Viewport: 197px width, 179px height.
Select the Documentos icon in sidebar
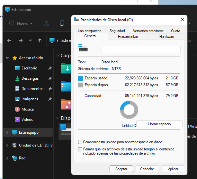[x=17, y=89]
